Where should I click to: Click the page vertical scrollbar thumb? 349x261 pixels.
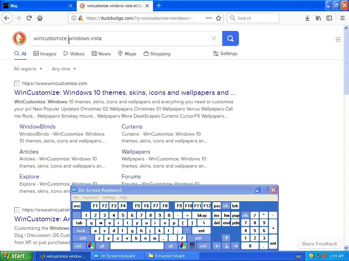click(346, 63)
